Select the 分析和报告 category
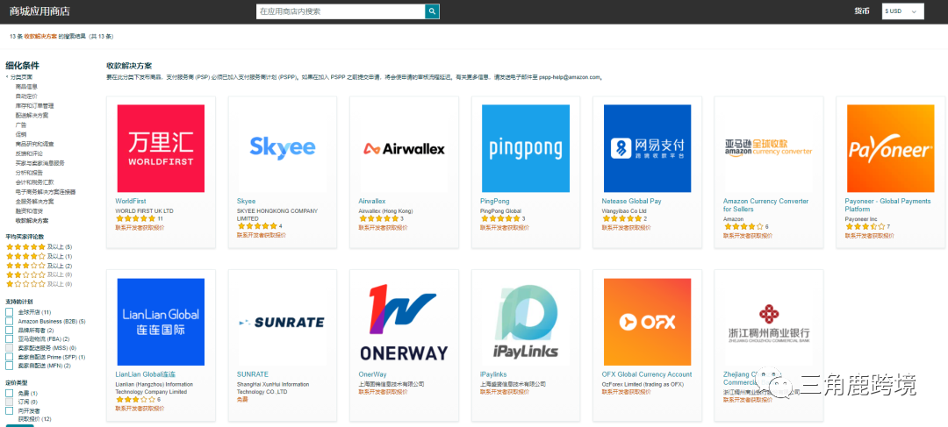 [x=29, y=172]
